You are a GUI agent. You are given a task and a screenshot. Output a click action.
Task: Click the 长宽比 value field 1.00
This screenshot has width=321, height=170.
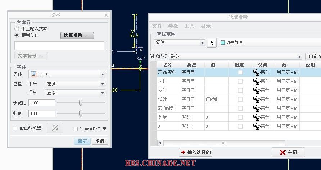click(x=42, y=103)
